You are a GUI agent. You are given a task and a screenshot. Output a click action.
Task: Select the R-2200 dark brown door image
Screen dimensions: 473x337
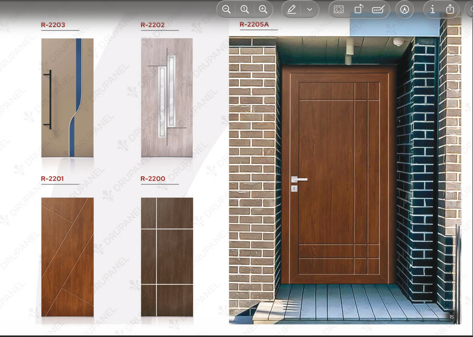click(x=167, y=257)
